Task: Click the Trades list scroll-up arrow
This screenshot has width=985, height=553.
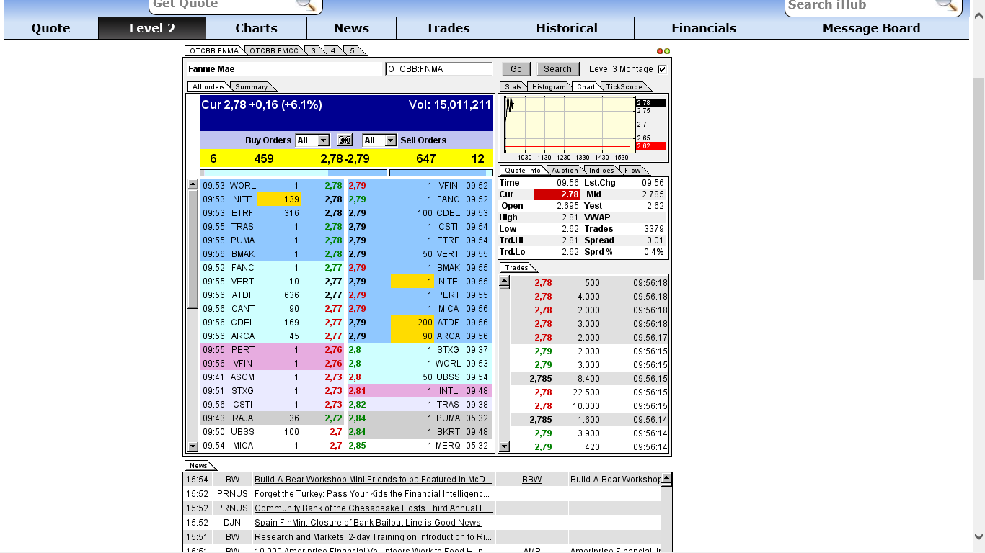Action: [505, 280]
